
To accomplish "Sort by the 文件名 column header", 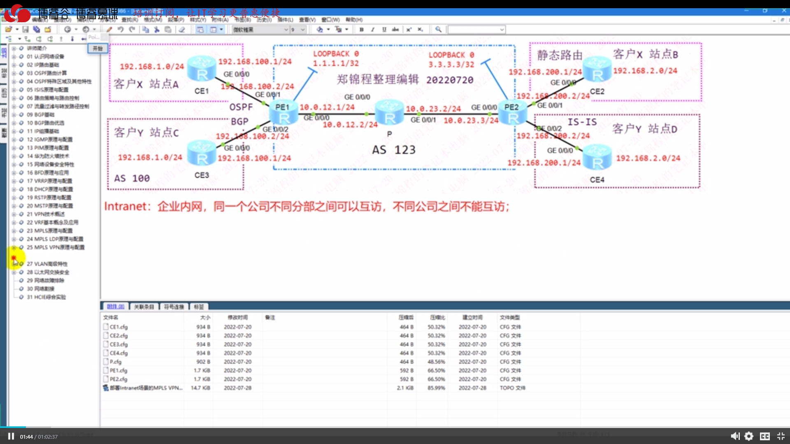I will point(111,317).
